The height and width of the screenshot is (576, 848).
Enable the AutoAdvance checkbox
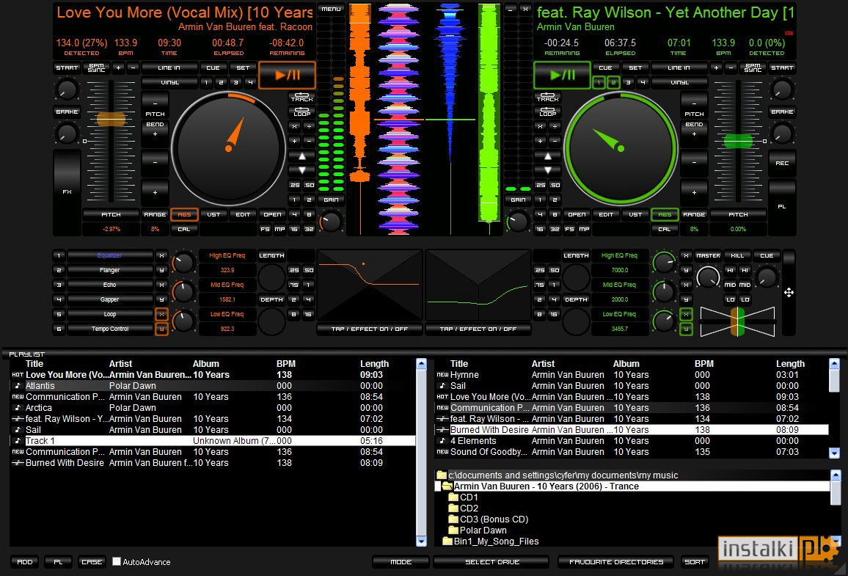[x=117, y=561]
